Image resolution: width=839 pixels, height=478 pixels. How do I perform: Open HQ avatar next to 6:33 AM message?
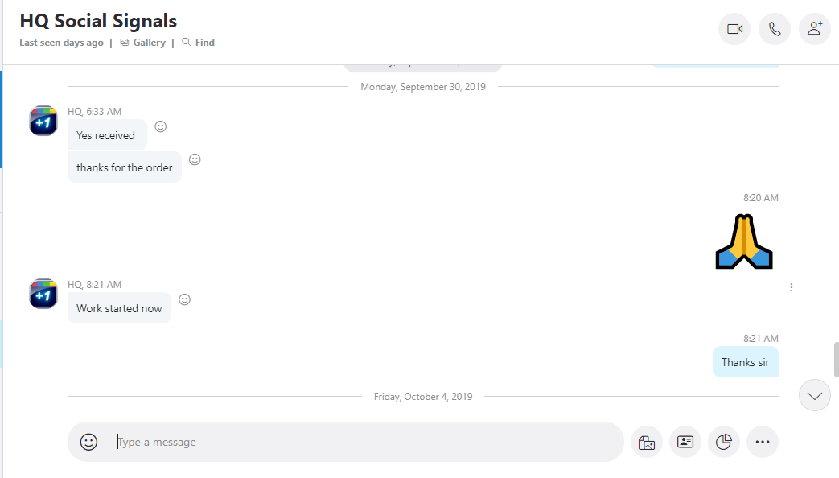tap(43, 121)
